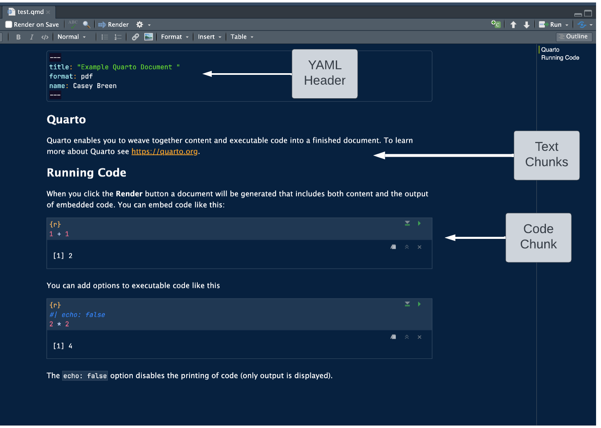Select Running Code in the outline

pyautogui.click(x=560, y=58)
